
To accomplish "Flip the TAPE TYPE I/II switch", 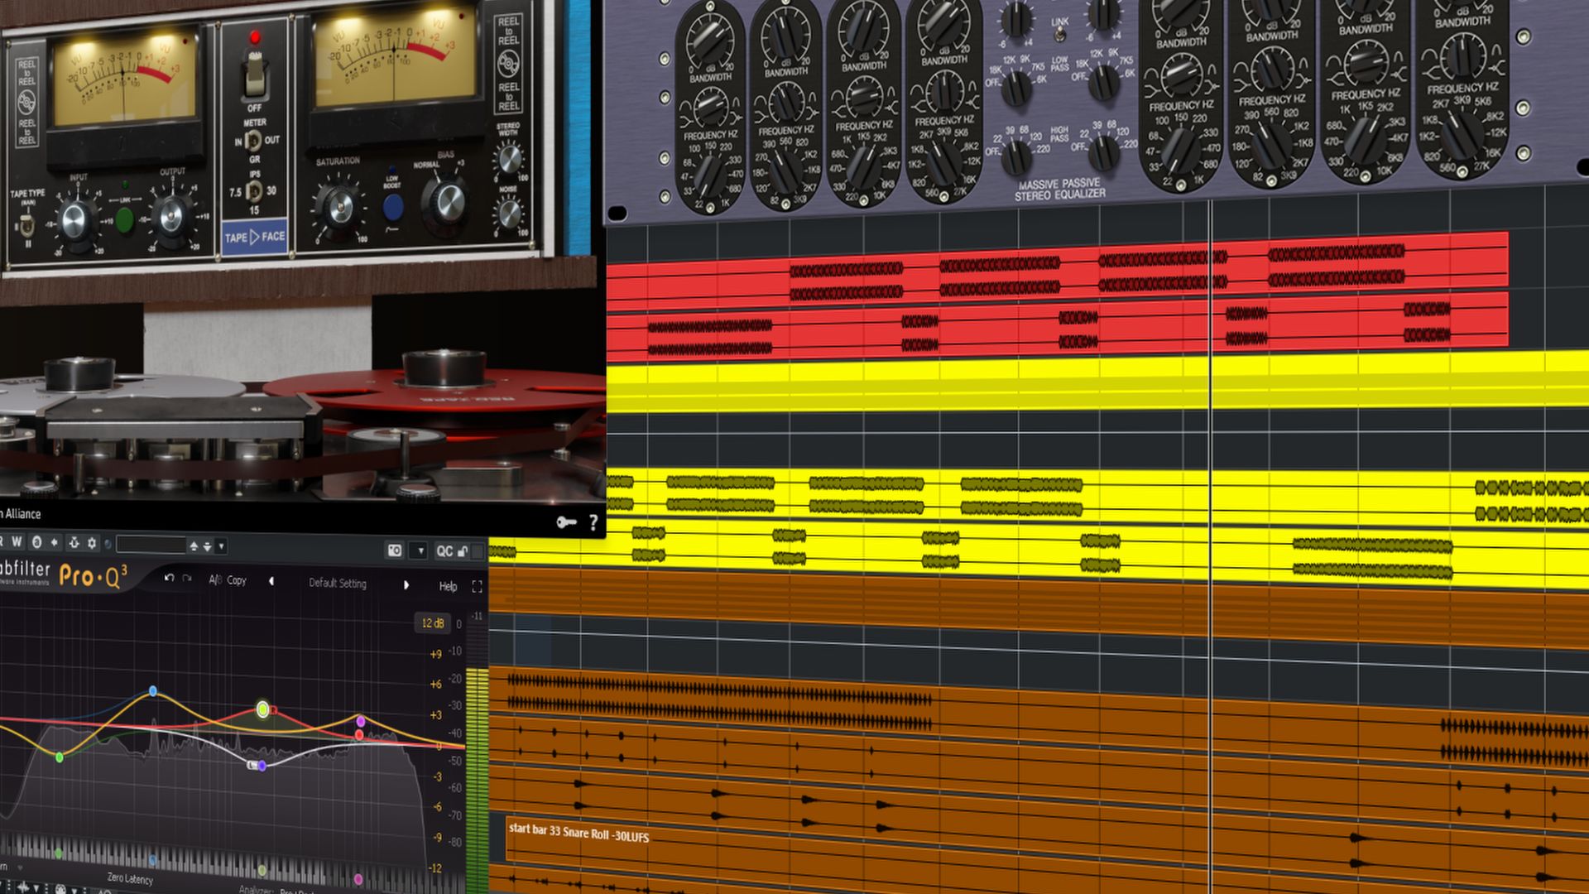I will (x=27, y=224).
